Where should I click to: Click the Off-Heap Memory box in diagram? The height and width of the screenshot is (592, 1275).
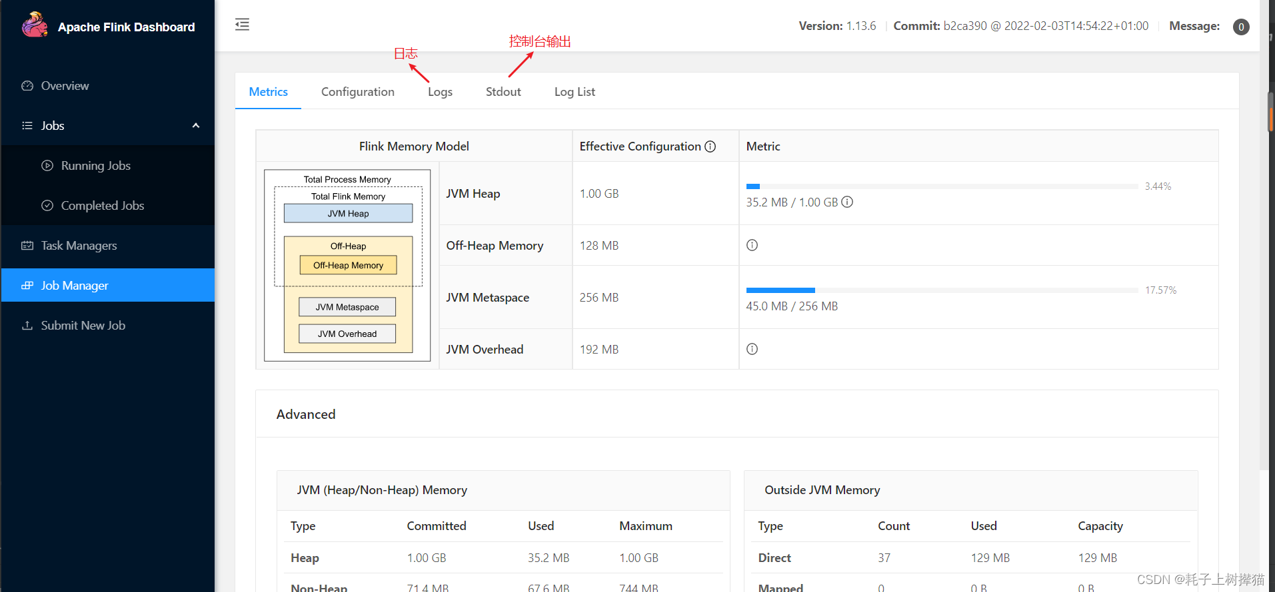pyautogui.click(x=348, y=265)
